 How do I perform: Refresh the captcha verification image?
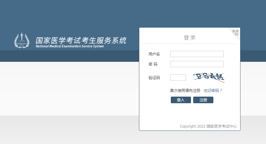(x=209, y=77)
